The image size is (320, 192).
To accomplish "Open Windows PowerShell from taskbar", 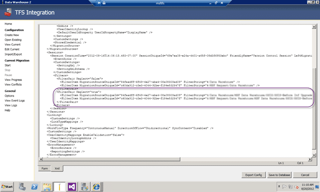I will click(34, 186).
